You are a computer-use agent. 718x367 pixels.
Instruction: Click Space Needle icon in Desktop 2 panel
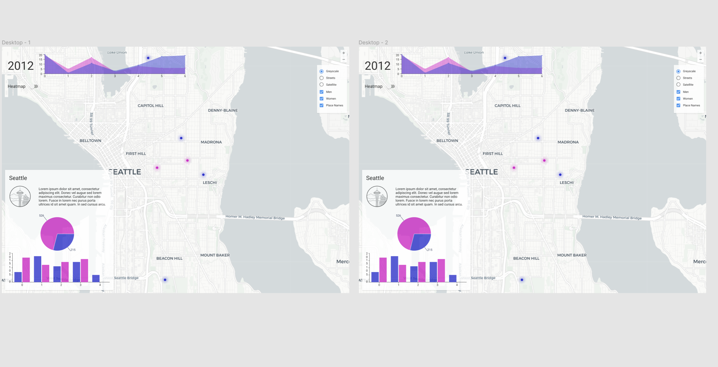point(377,197)
